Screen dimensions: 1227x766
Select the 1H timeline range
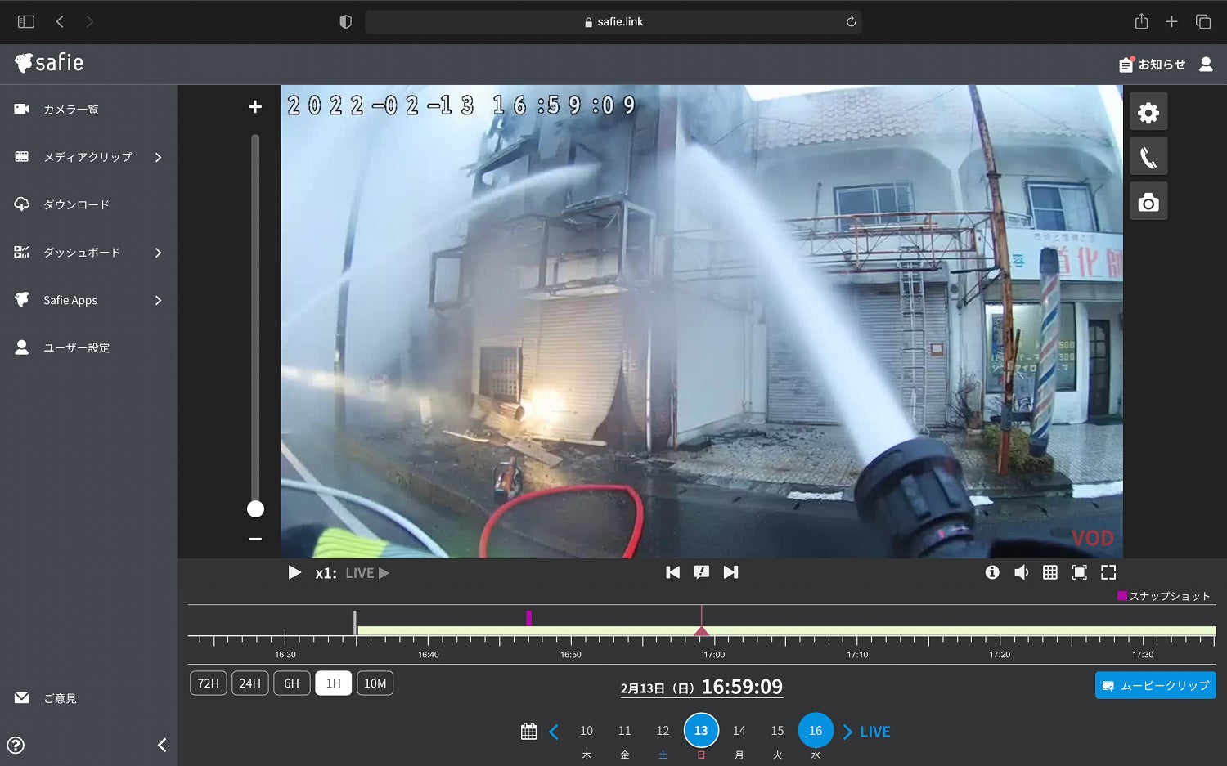click(333, 683)
